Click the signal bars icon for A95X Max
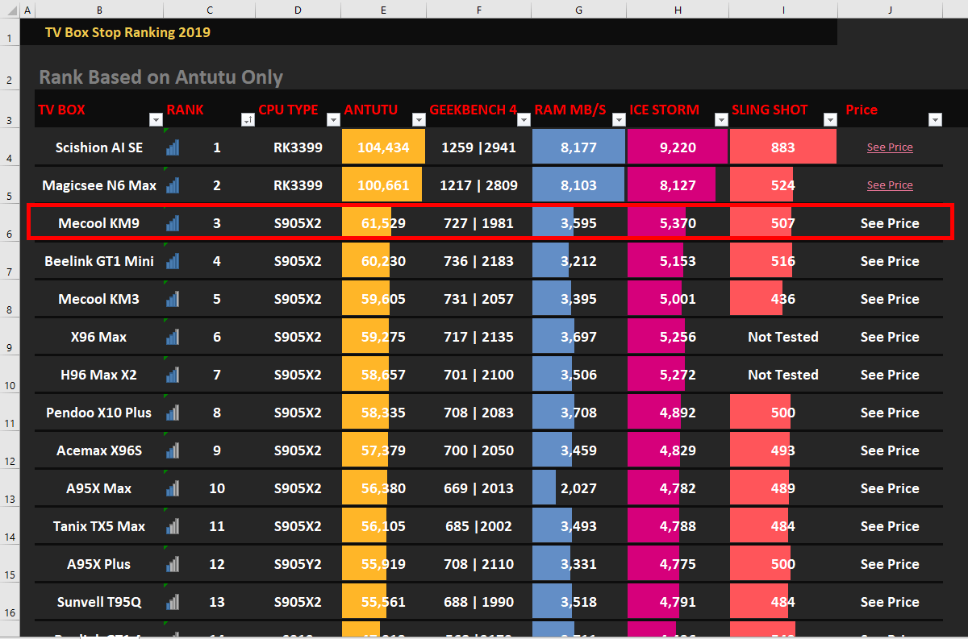This screenshot has width=968, height=639. click(173, 488)
